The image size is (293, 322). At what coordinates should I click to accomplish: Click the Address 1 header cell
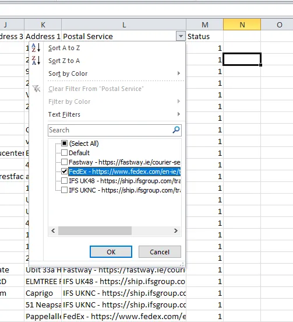(x=43, y=36)
